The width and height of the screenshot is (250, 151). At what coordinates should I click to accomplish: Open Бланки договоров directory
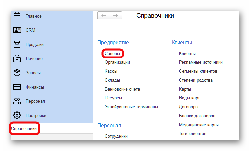pos(197,116)
